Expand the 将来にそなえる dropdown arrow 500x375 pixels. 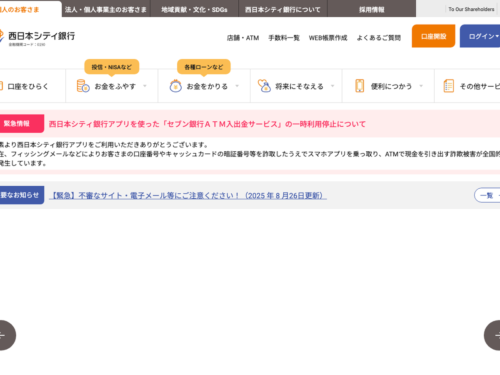tap(332, 86)
